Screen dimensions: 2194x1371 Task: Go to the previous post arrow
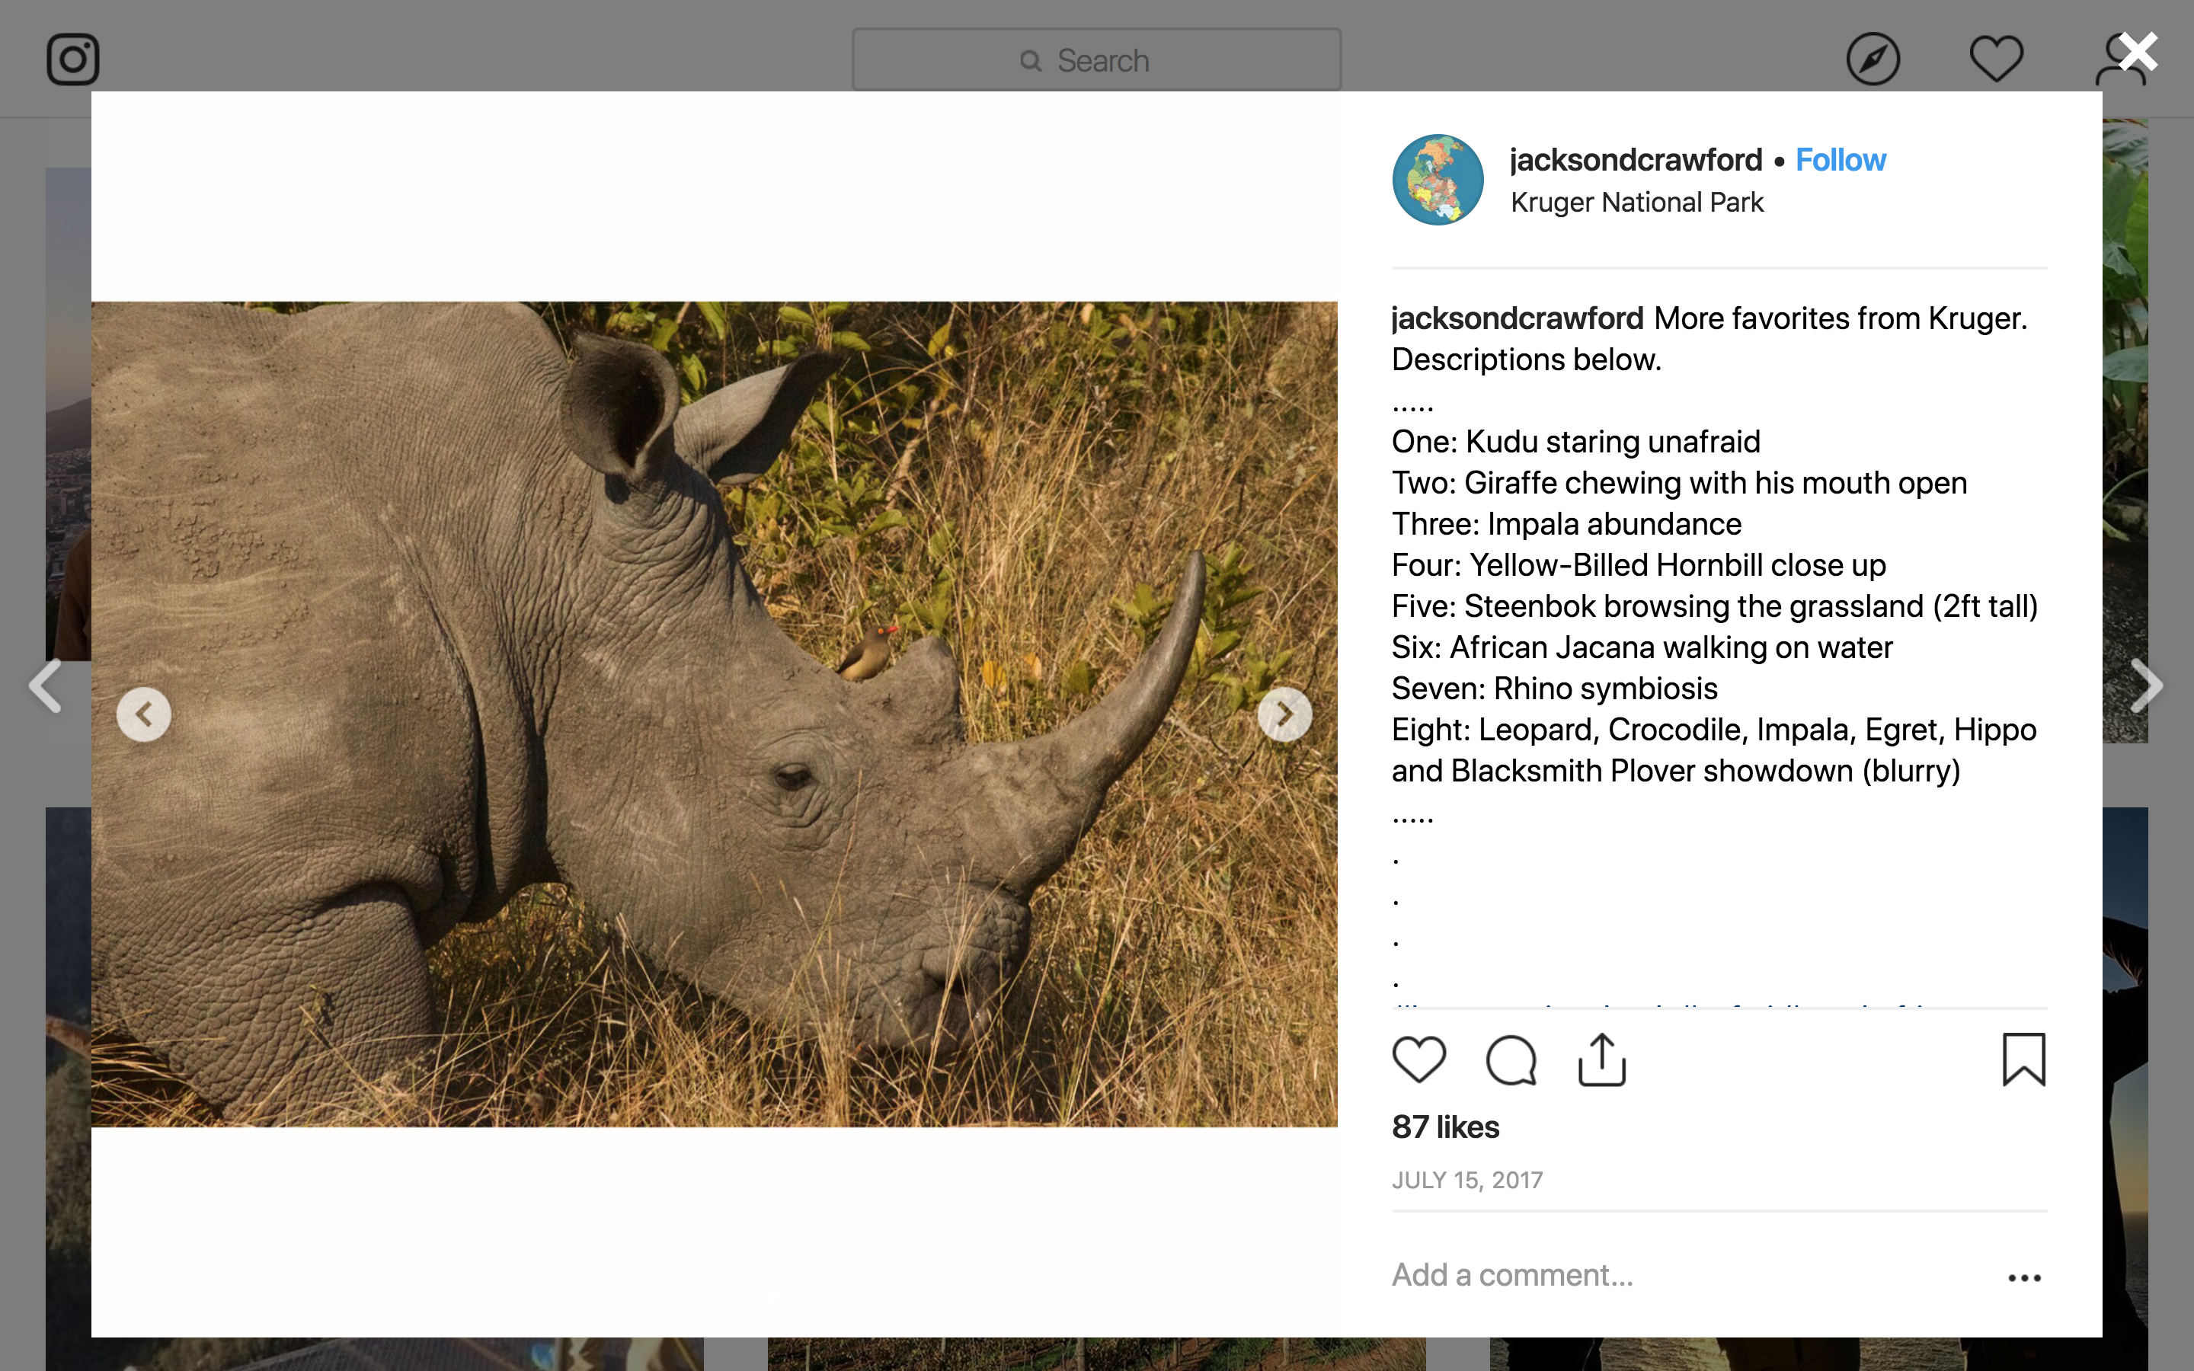tap(46, 685)
